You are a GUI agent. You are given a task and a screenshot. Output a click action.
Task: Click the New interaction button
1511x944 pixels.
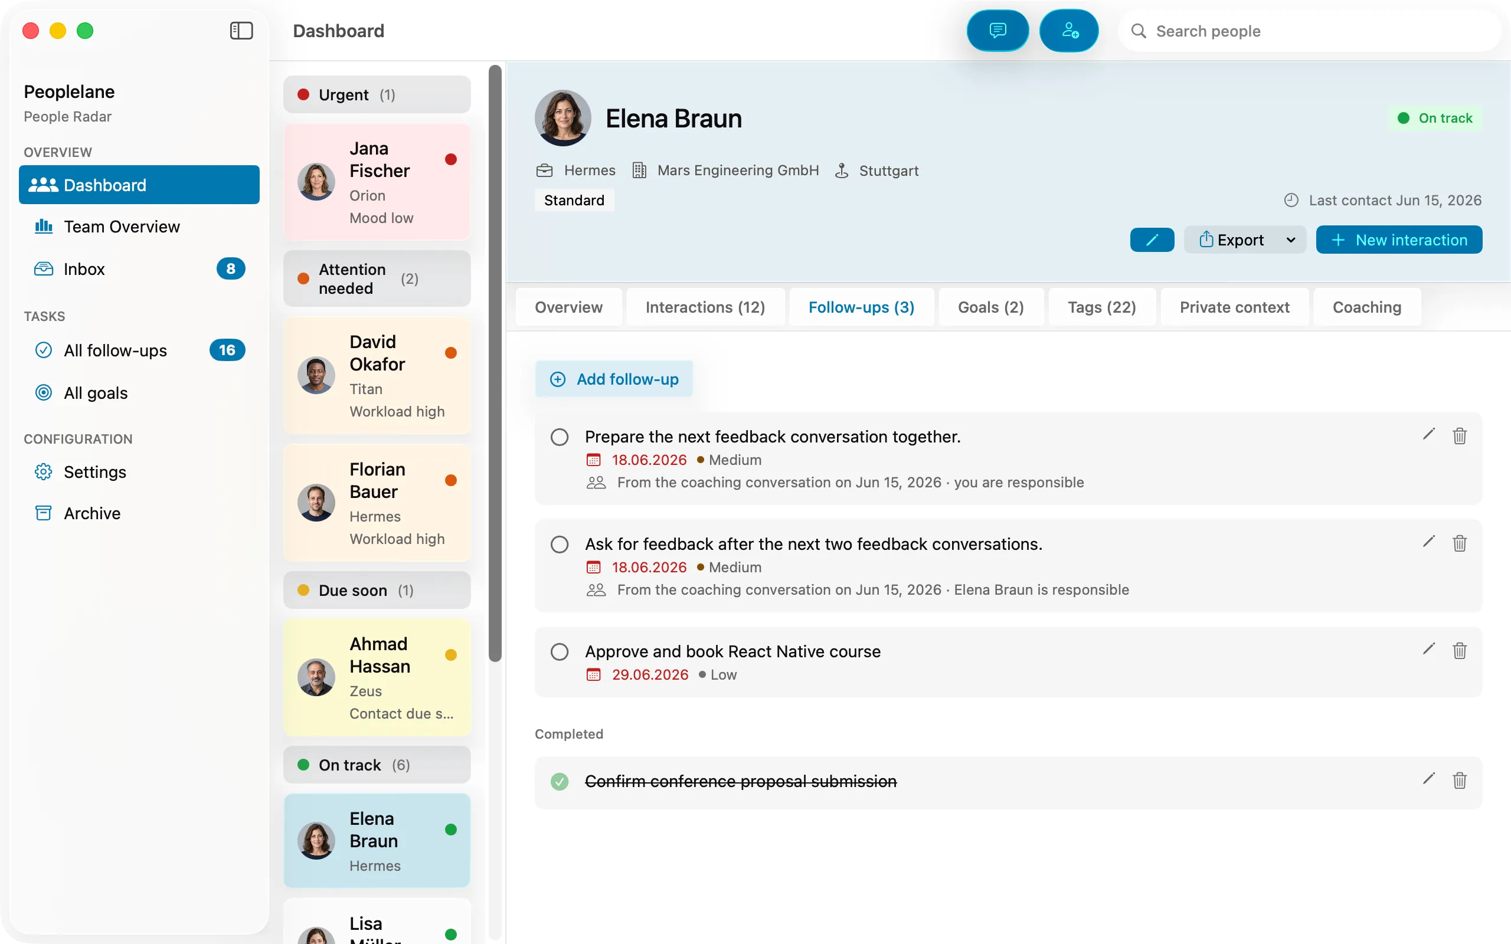click(1399, 240)
